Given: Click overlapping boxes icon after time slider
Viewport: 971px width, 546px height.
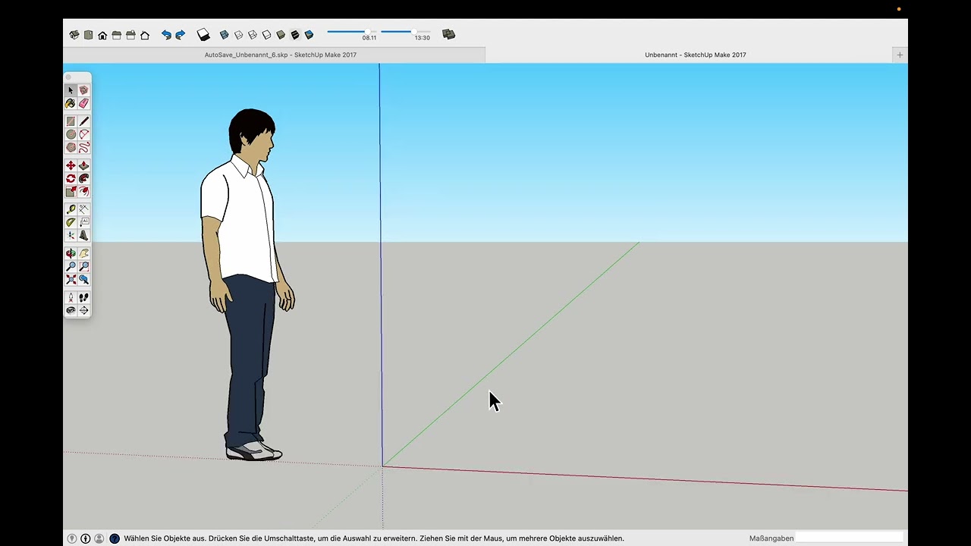Looking at the screenshot, I should [x=448, y=34].
